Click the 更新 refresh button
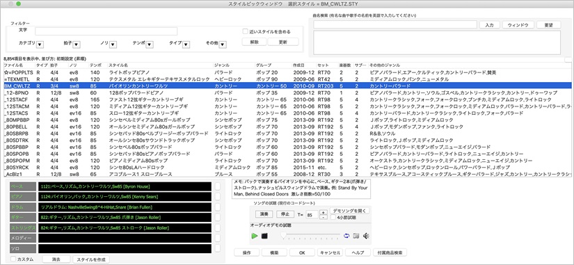Screen dimensions: 574x265 (x=283, y=42)
